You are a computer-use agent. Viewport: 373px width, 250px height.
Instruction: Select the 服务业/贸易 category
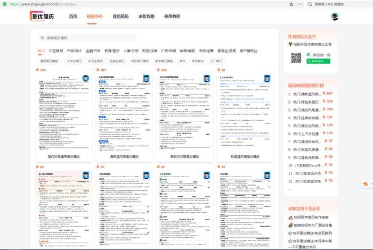(x=226, y=51)
